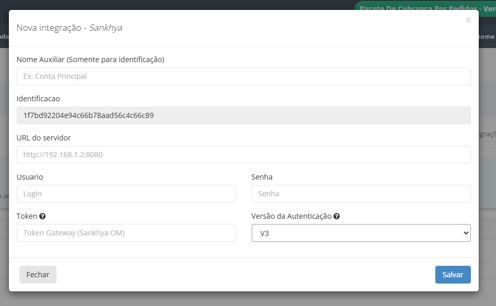Click the Nome Auxiliar label text
The image size is (496, 306).
(x=91, y=60)
